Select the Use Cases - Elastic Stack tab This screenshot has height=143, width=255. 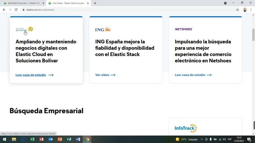(68, 3)
